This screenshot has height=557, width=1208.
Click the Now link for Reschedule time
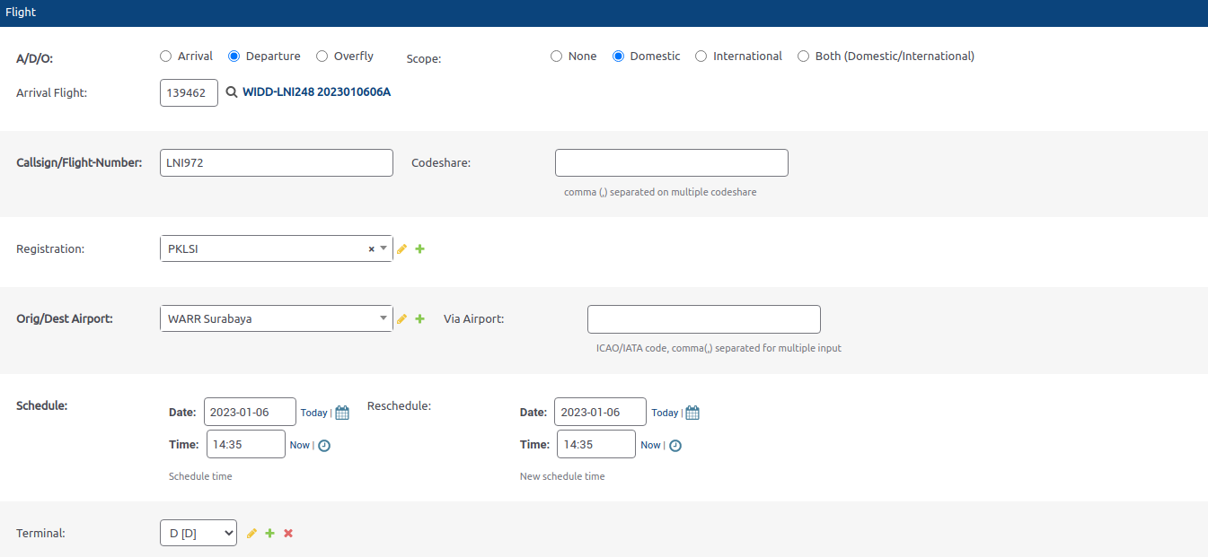(650, 445)
